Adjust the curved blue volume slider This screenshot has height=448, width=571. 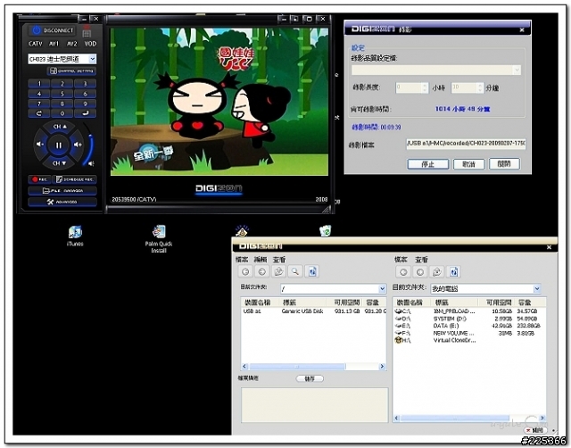pos(89,145)
